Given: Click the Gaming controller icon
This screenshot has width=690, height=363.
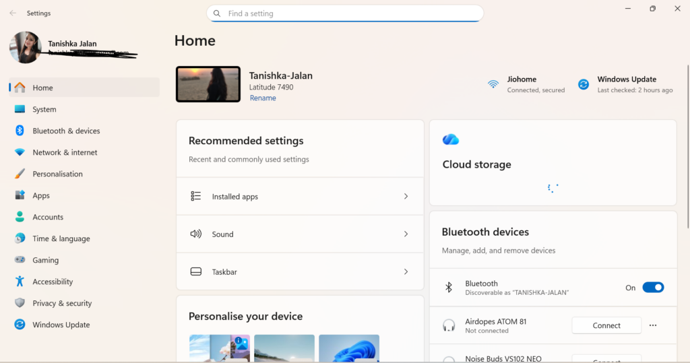Looking at the screenshot, I should click(x=20, y=259).
